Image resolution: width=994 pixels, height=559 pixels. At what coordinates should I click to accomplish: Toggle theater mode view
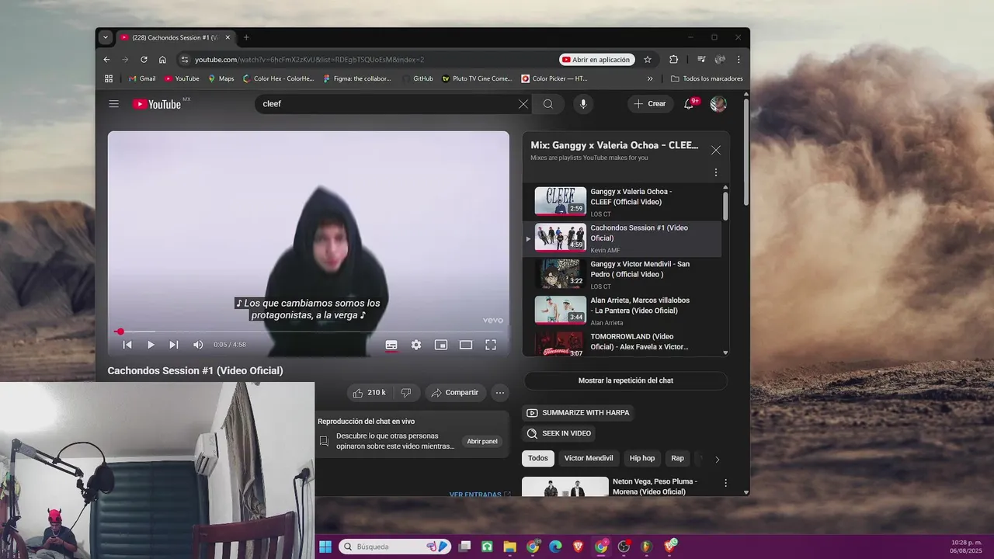[x=466, y=345]
